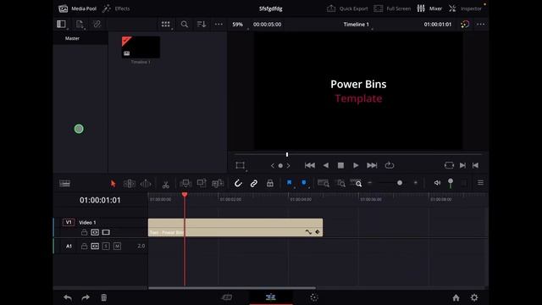
Task: Go to previous edit point
Action: pos(476,165)
